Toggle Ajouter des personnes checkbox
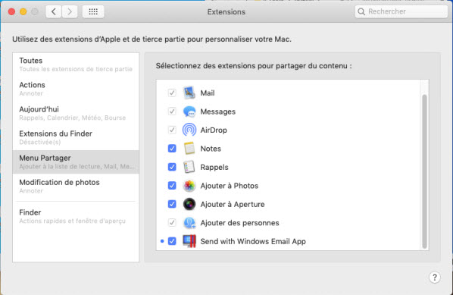Image resolution: width=453 pixels, height=295 pixels. pyautogui.click(x=172, y=222)
